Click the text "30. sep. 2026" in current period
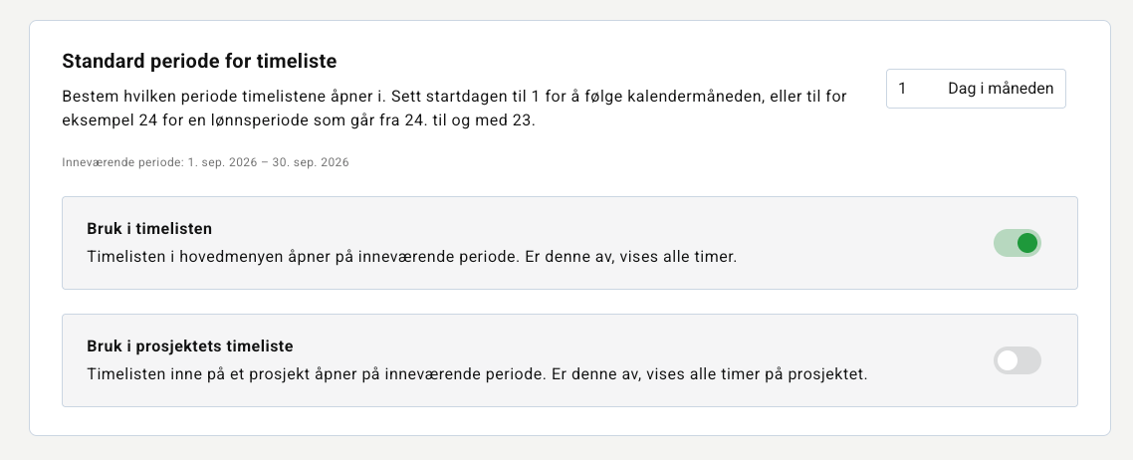This screenshot has height=460, width=1133. 311,162
